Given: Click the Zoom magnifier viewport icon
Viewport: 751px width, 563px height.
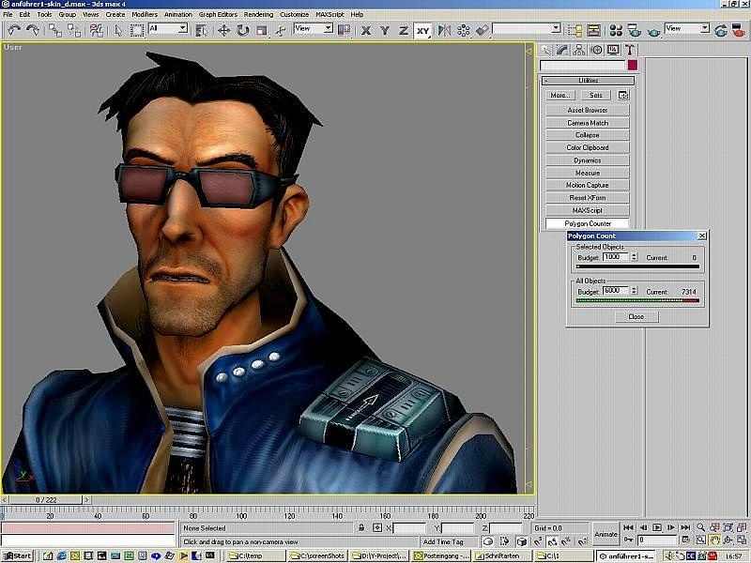Looking at the screenshot, I should point(700,527).
